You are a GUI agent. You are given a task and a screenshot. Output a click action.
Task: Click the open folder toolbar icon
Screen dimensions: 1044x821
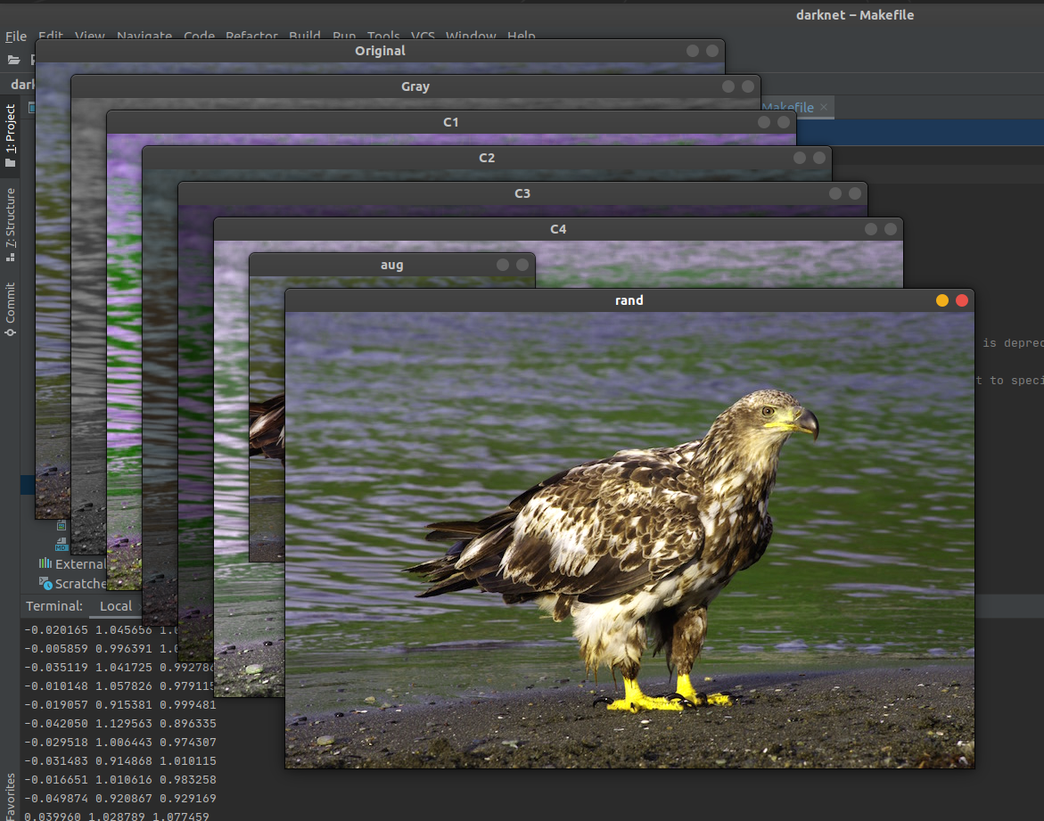14,60
